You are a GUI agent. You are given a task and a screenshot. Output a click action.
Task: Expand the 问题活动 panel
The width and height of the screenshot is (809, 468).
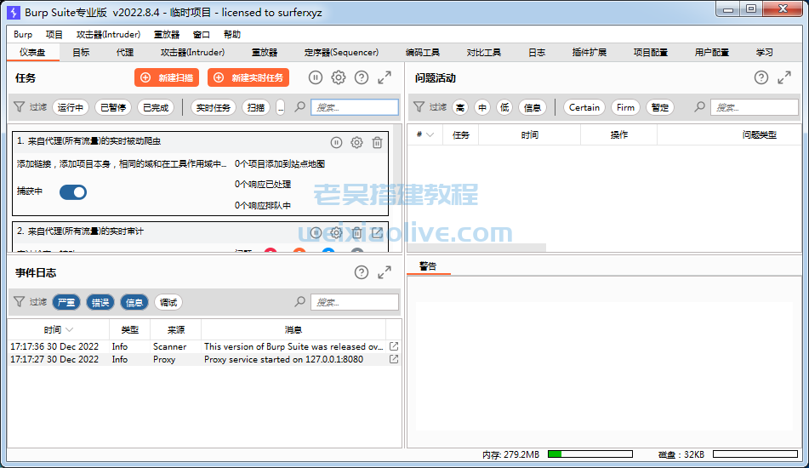(x=784, y=78)
